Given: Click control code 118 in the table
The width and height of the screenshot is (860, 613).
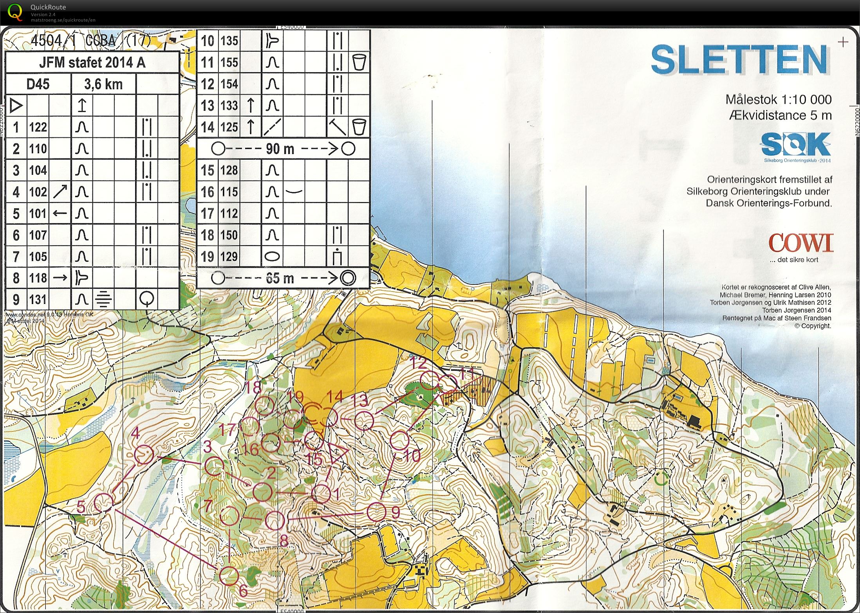Looking at the screenshot, I should click(x=38, y=278).
